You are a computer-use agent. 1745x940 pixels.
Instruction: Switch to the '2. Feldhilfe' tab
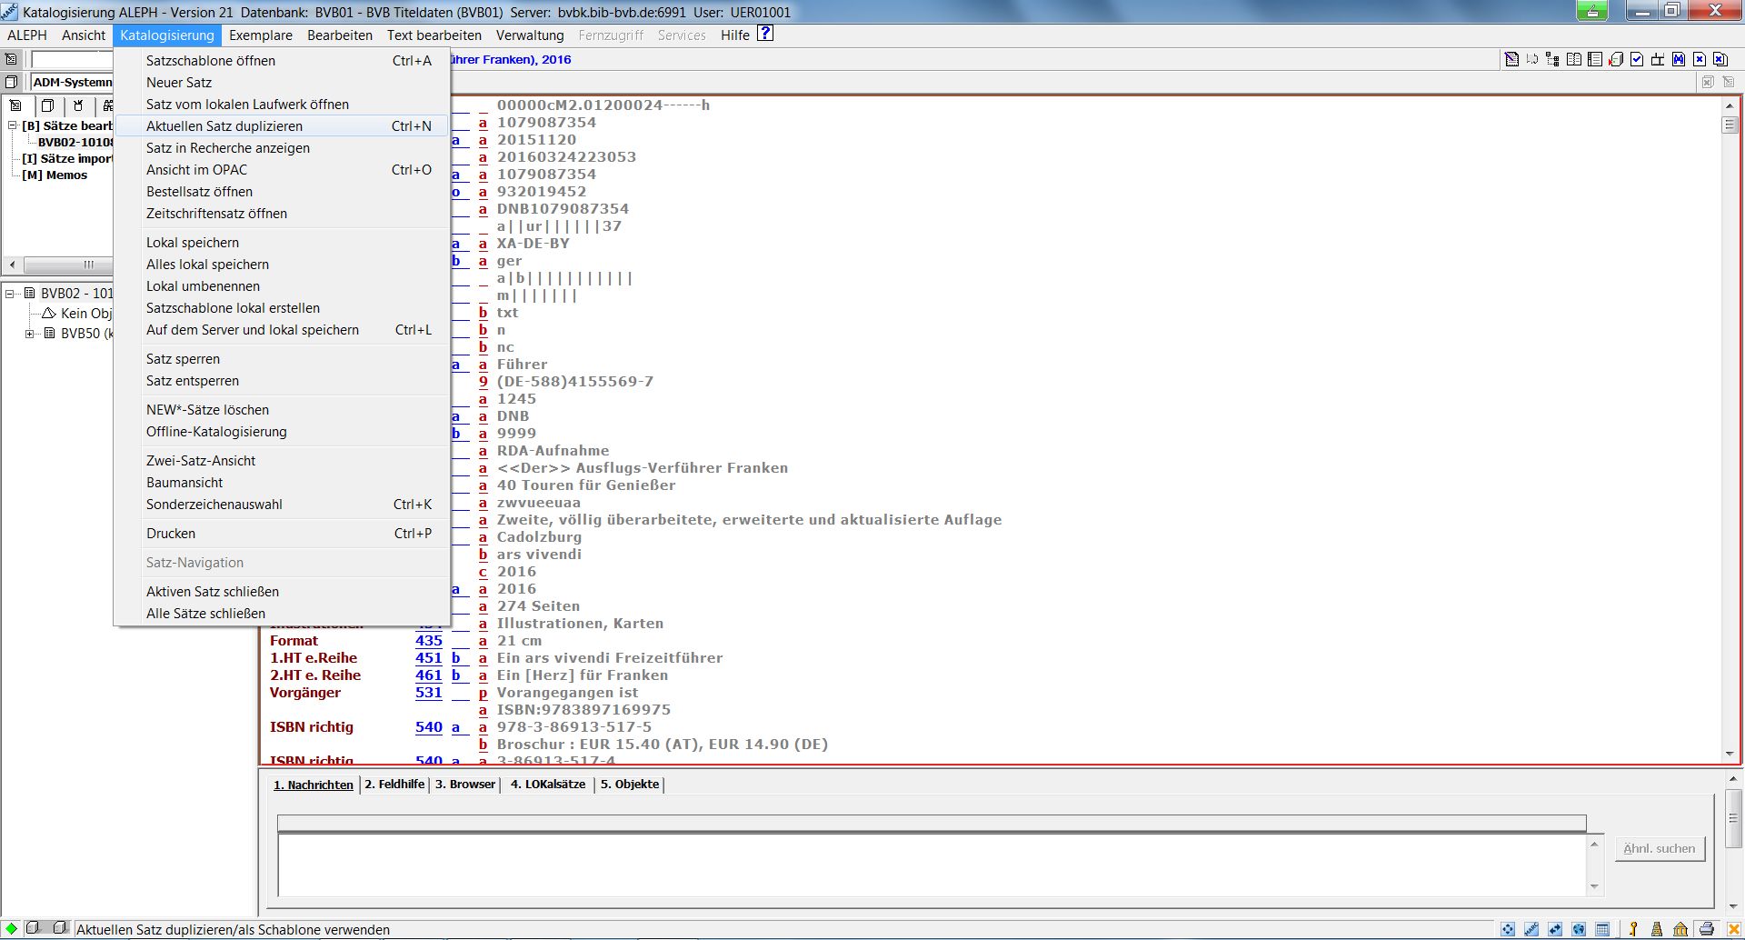pos(394,784)
